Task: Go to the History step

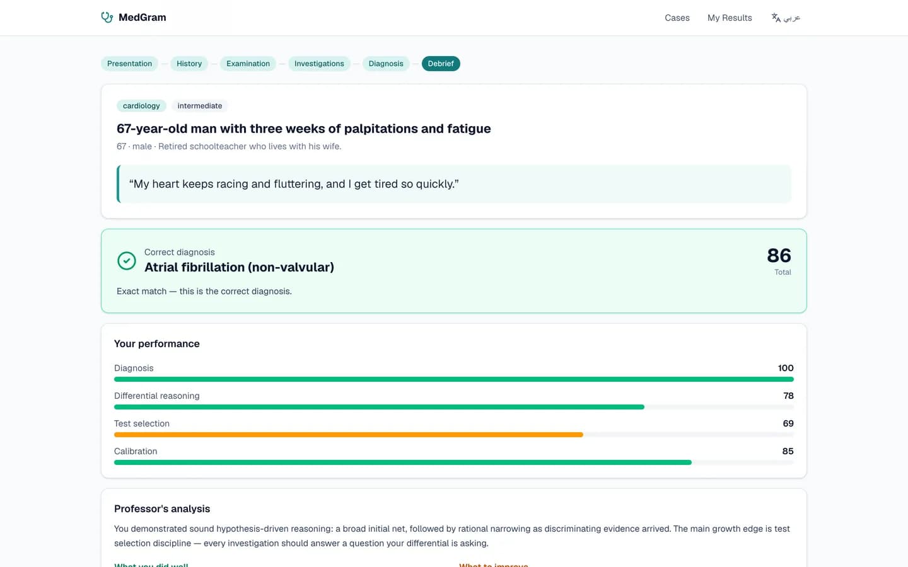Action: [x=189, y=64]
